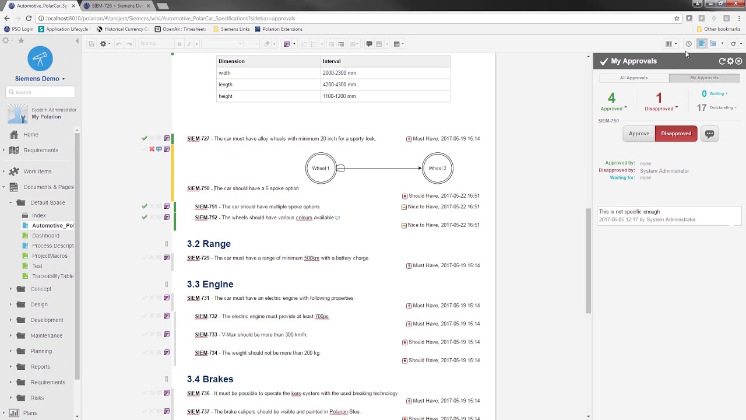Click the Search field in sidebar

click(40, 92)
